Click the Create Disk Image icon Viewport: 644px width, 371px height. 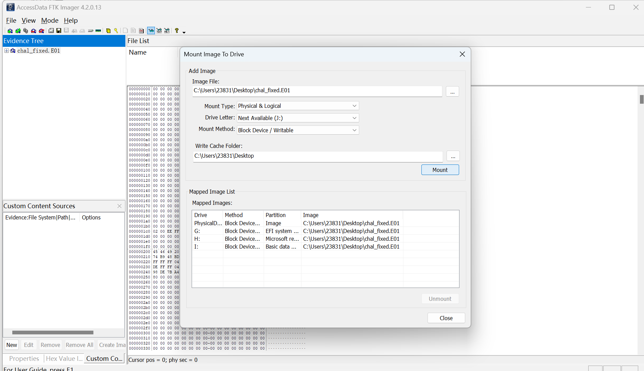51,31
